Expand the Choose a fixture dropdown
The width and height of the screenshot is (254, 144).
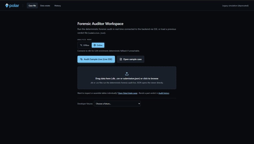click(117, 104)
